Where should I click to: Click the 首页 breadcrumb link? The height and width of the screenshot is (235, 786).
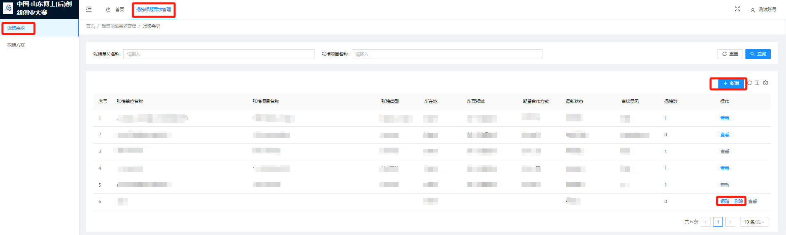pyautogui.click(x=90, y=26)
